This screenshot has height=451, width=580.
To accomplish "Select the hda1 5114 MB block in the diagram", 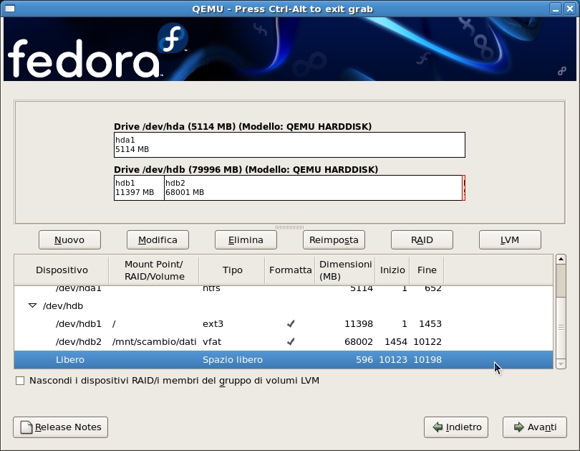I will (289, 145).
